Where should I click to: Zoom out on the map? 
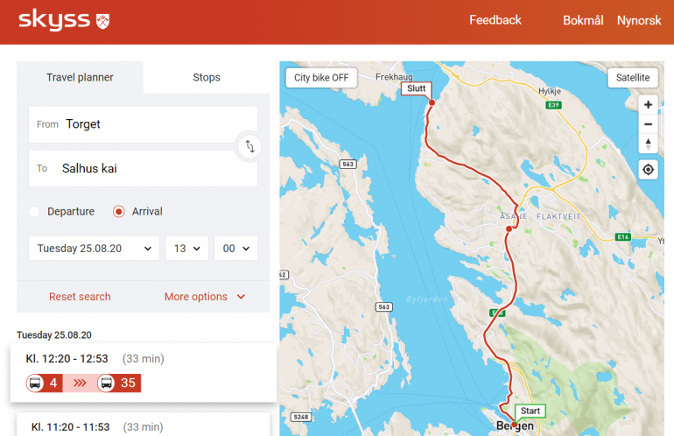(x=648, y=124)
